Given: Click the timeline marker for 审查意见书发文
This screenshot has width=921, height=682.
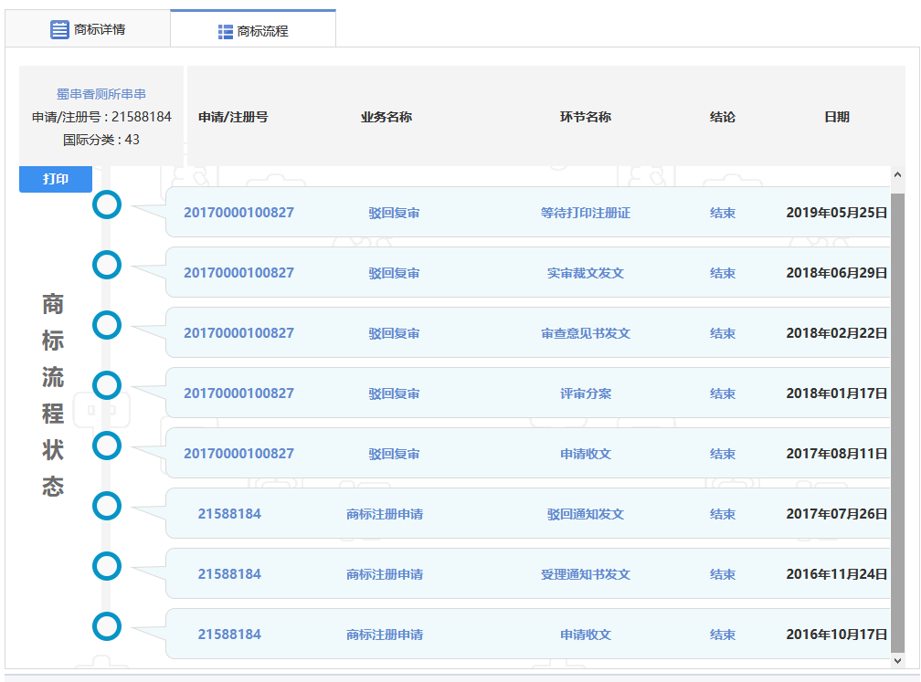Looking at the screenshot, I should point(107,325).
